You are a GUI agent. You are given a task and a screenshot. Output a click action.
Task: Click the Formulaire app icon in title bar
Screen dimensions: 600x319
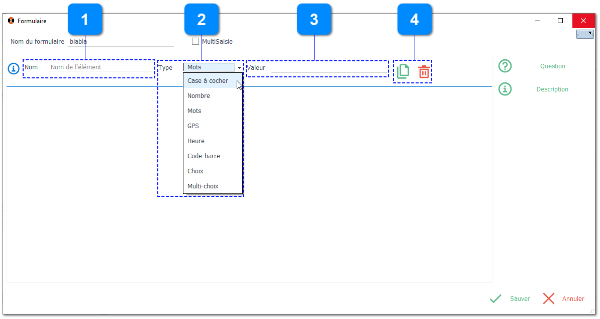[x=11, y=21]
